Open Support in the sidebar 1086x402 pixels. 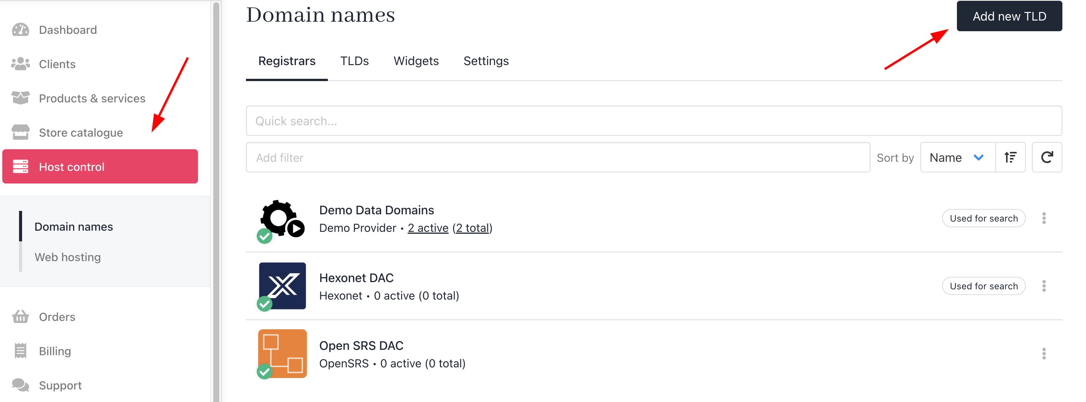[x=60, y=385]
